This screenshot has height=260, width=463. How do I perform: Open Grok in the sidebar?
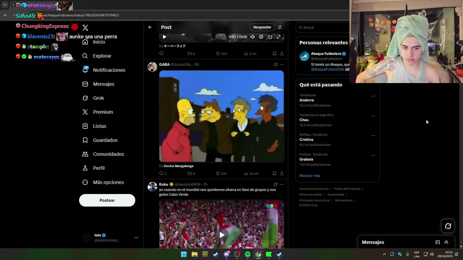tap(93, 98)
